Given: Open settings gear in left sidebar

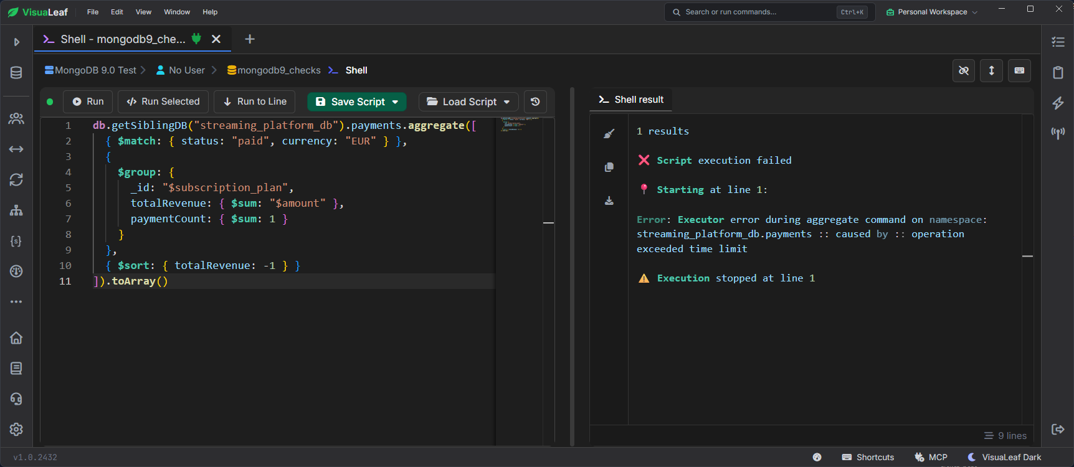Looking at the screenshot, I should [x=16, y=430].
